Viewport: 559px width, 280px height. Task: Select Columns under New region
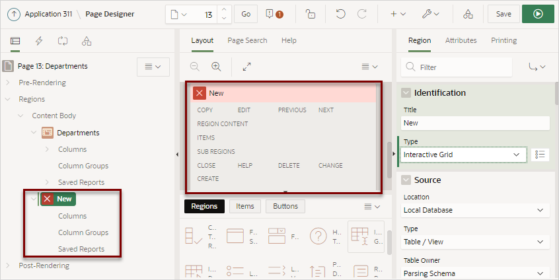(73, 216)
